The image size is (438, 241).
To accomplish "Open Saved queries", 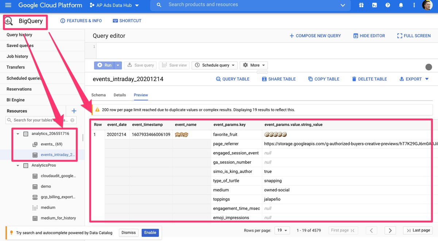I will coord(20,46).
